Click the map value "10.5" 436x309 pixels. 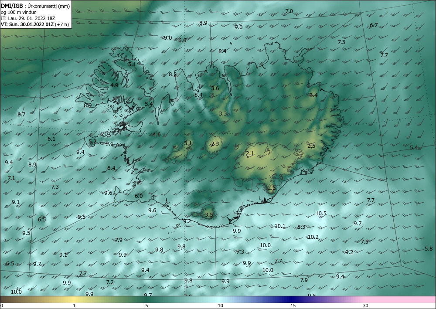(321, 214)
